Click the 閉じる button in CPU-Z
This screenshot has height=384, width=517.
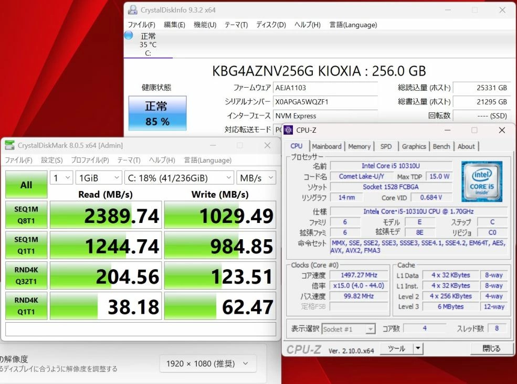tap(491, 348)
